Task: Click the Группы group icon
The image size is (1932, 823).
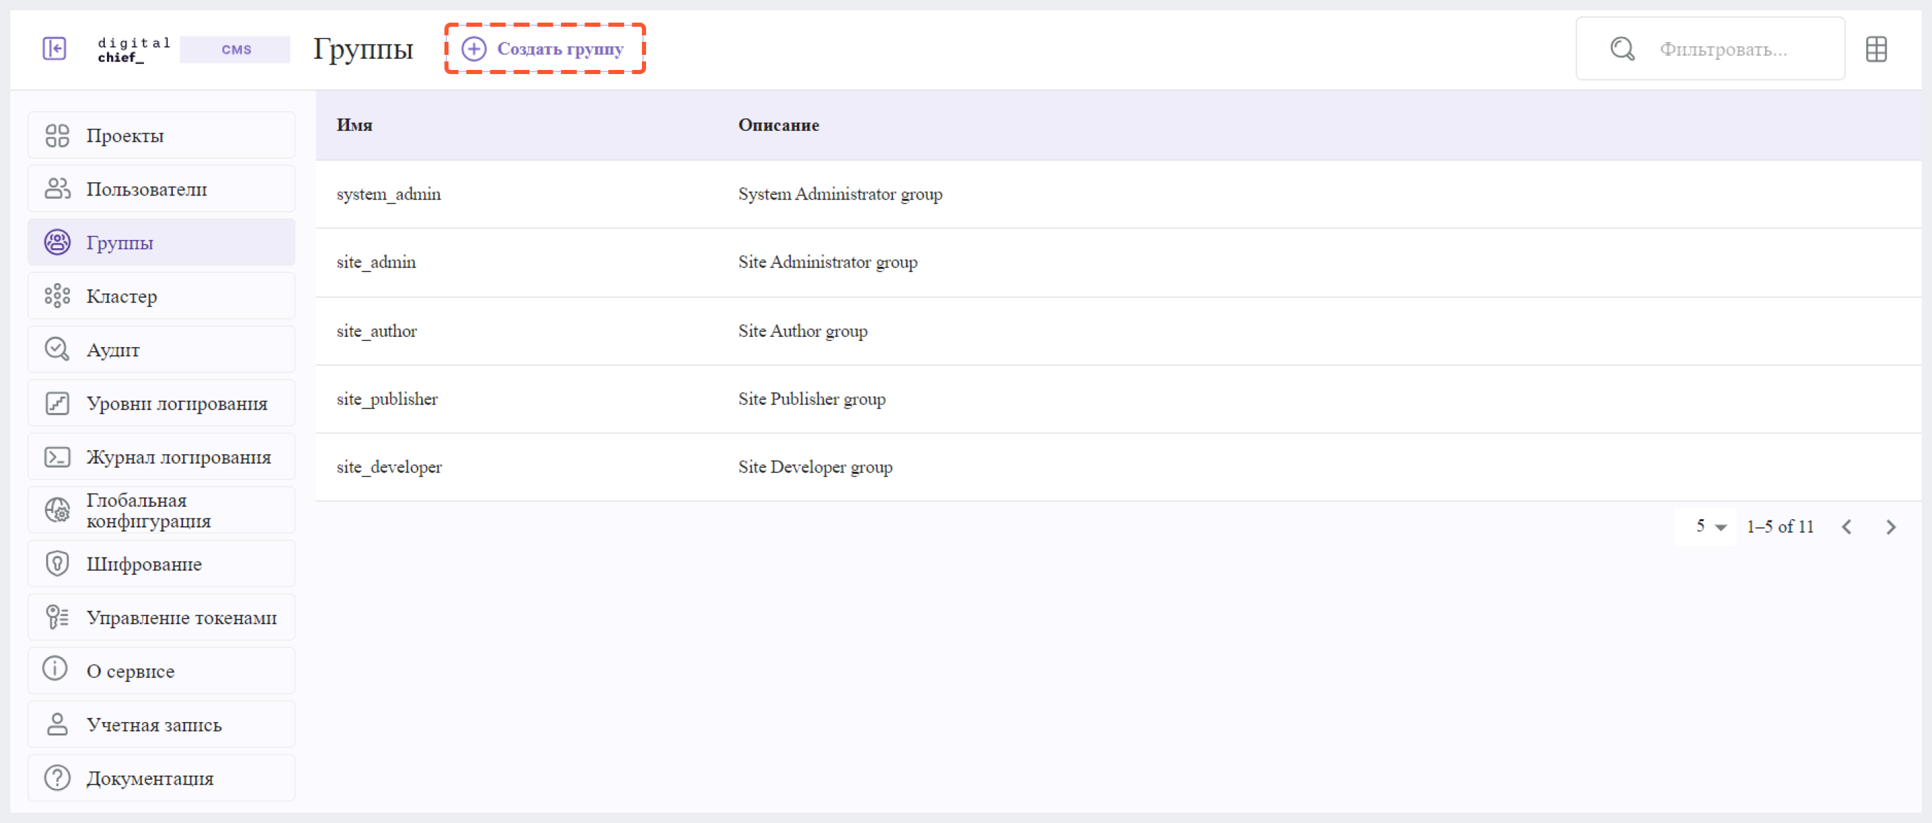Action: pyautogui.click(x=57, y=242)
